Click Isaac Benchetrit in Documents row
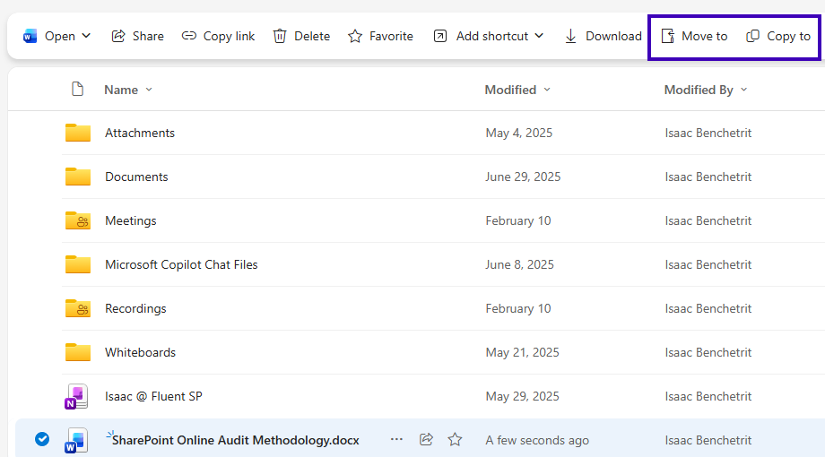The height and width of the screenshot is (457, 825). tap(708, 177)
